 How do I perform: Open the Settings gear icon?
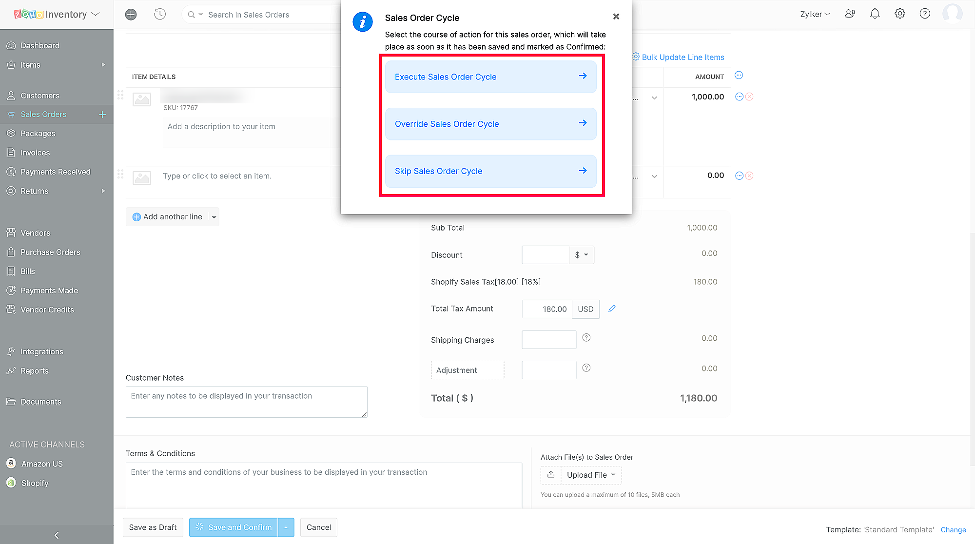[900, 14]
